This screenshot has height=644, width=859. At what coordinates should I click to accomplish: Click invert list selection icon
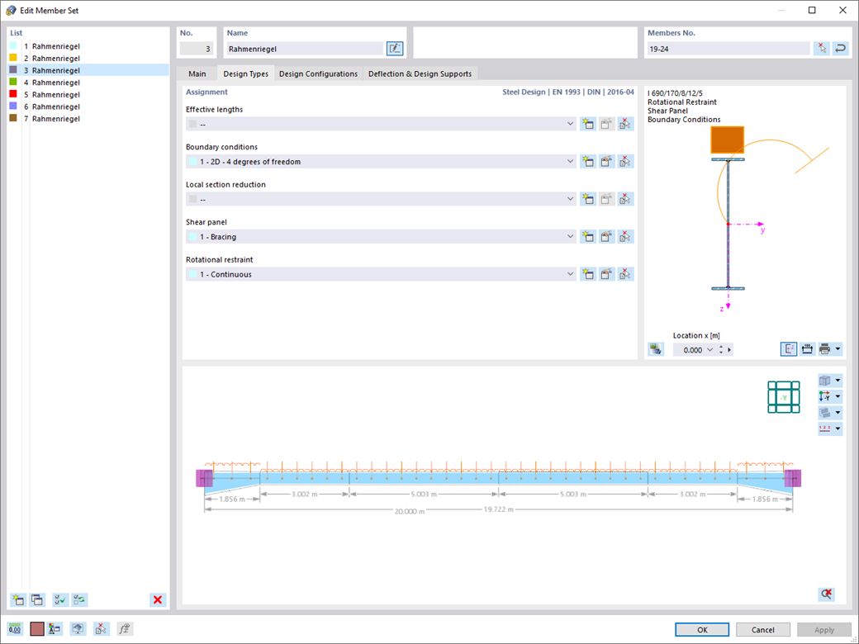coord(79,599)
